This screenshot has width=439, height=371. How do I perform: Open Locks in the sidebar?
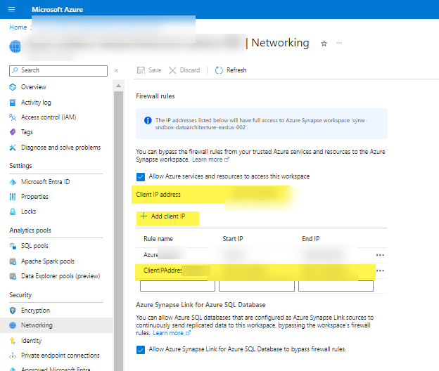pos(28,211)
